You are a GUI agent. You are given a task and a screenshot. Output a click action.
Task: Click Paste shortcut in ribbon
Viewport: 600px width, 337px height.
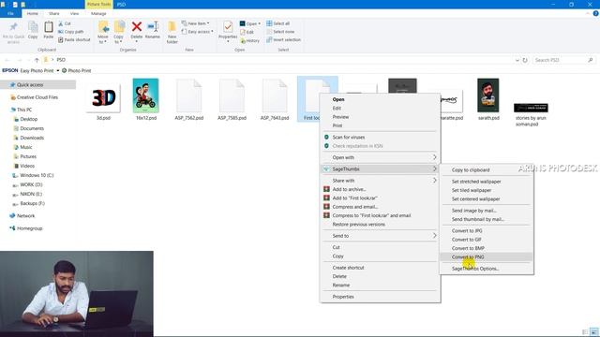point(74,39)
